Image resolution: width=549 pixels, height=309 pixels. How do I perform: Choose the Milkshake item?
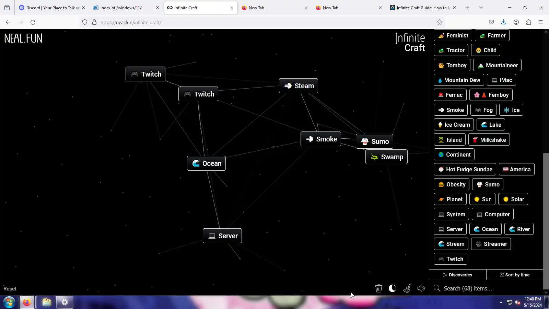489,140
